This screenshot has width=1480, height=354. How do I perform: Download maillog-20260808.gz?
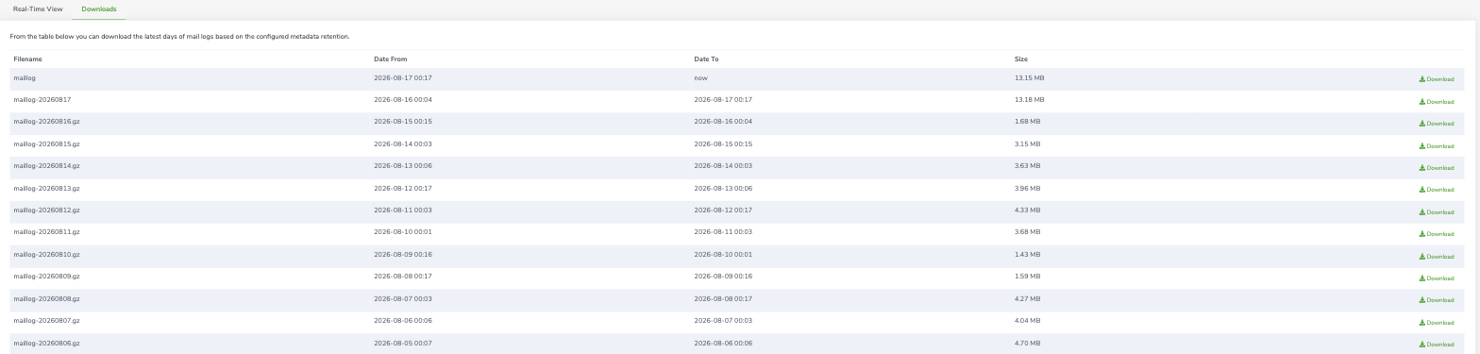(x=1437, y=300)
